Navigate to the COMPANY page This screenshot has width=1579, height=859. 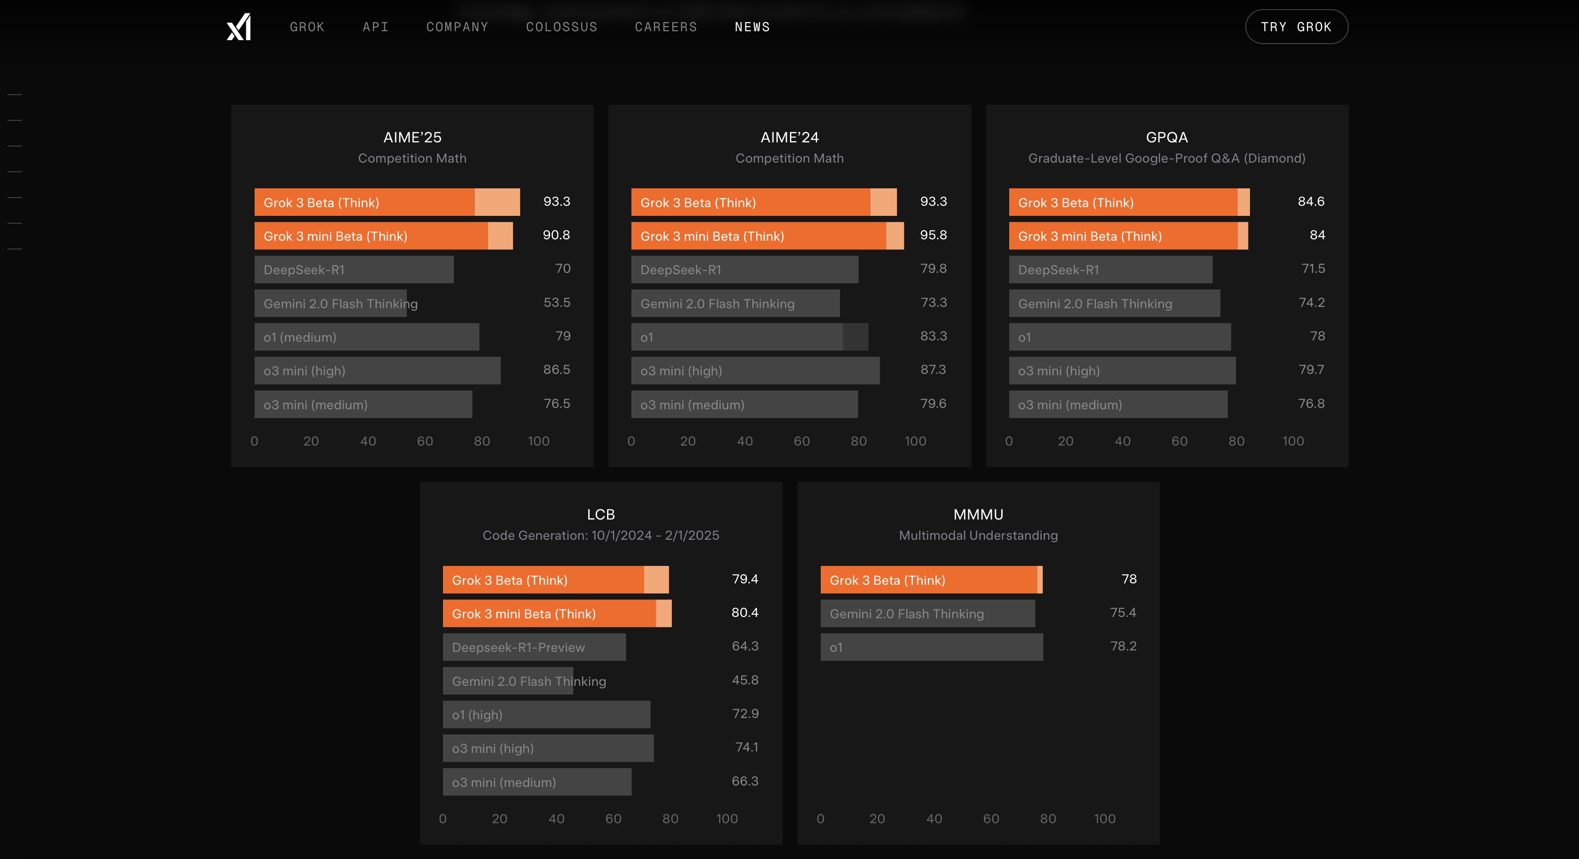tap(457, 26)
